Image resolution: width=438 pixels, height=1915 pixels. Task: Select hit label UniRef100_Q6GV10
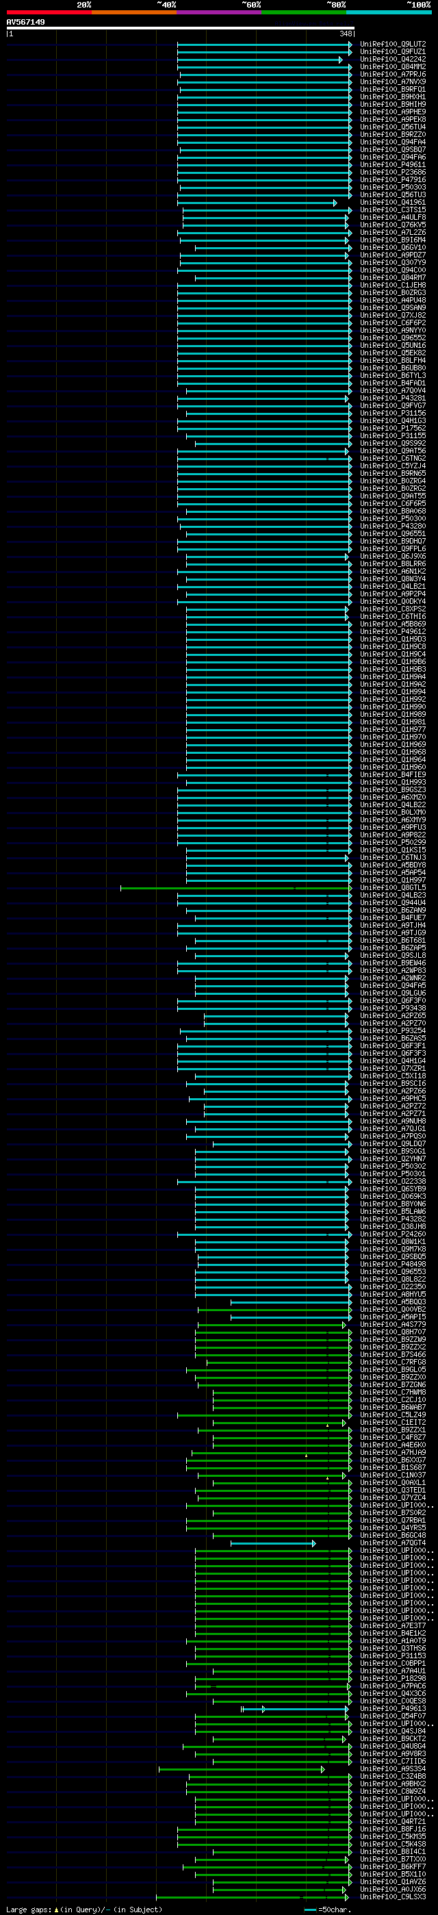pyautogui.click(x=394, y=248)
